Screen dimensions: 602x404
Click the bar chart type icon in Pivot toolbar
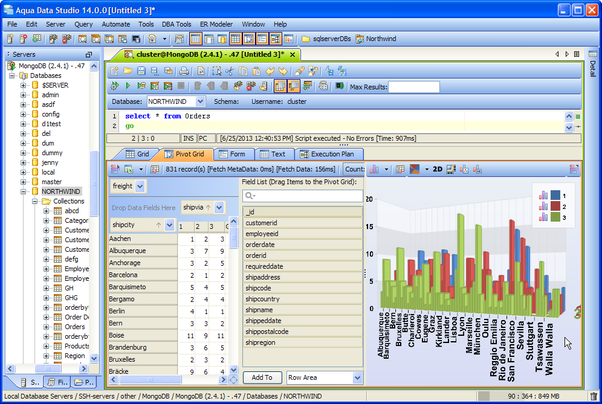point(374,169)
